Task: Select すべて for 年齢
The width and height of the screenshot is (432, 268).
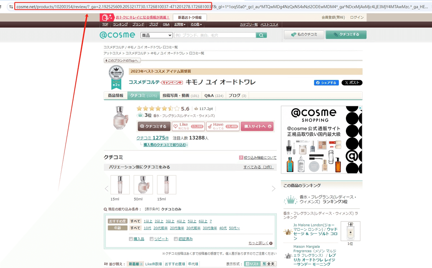Action: [135, 228]
